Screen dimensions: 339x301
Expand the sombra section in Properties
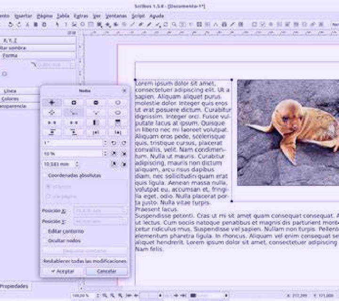pyautogui.click(x=37, y=48)
